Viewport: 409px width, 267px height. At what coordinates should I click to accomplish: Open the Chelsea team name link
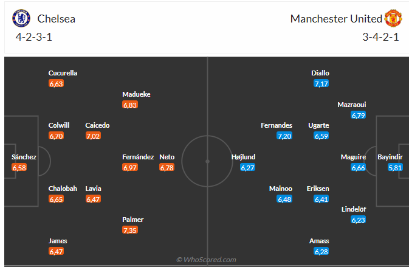(57, 19)
